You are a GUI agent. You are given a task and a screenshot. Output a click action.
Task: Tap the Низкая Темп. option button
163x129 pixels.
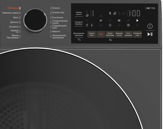(92, 34)
